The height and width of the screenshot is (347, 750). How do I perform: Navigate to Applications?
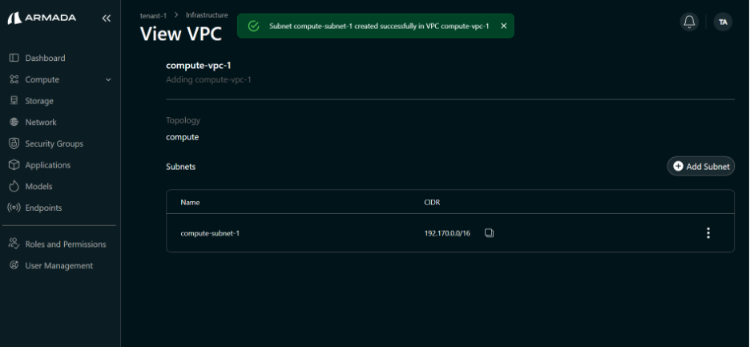(x=48, y=165)
